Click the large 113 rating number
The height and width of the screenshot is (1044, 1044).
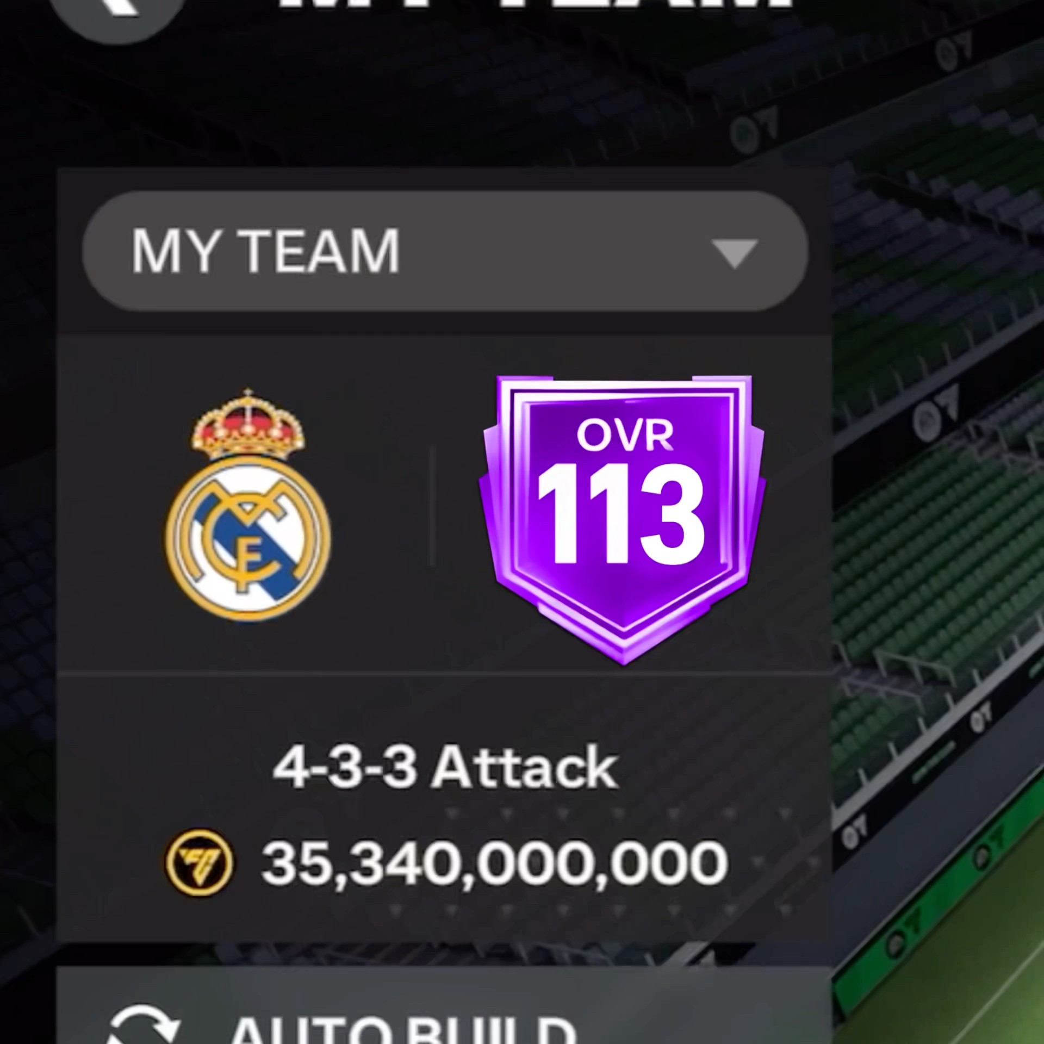coord(622,514)
